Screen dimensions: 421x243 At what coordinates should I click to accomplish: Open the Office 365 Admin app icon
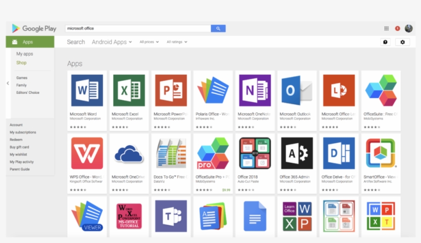(x=297, y=153)
